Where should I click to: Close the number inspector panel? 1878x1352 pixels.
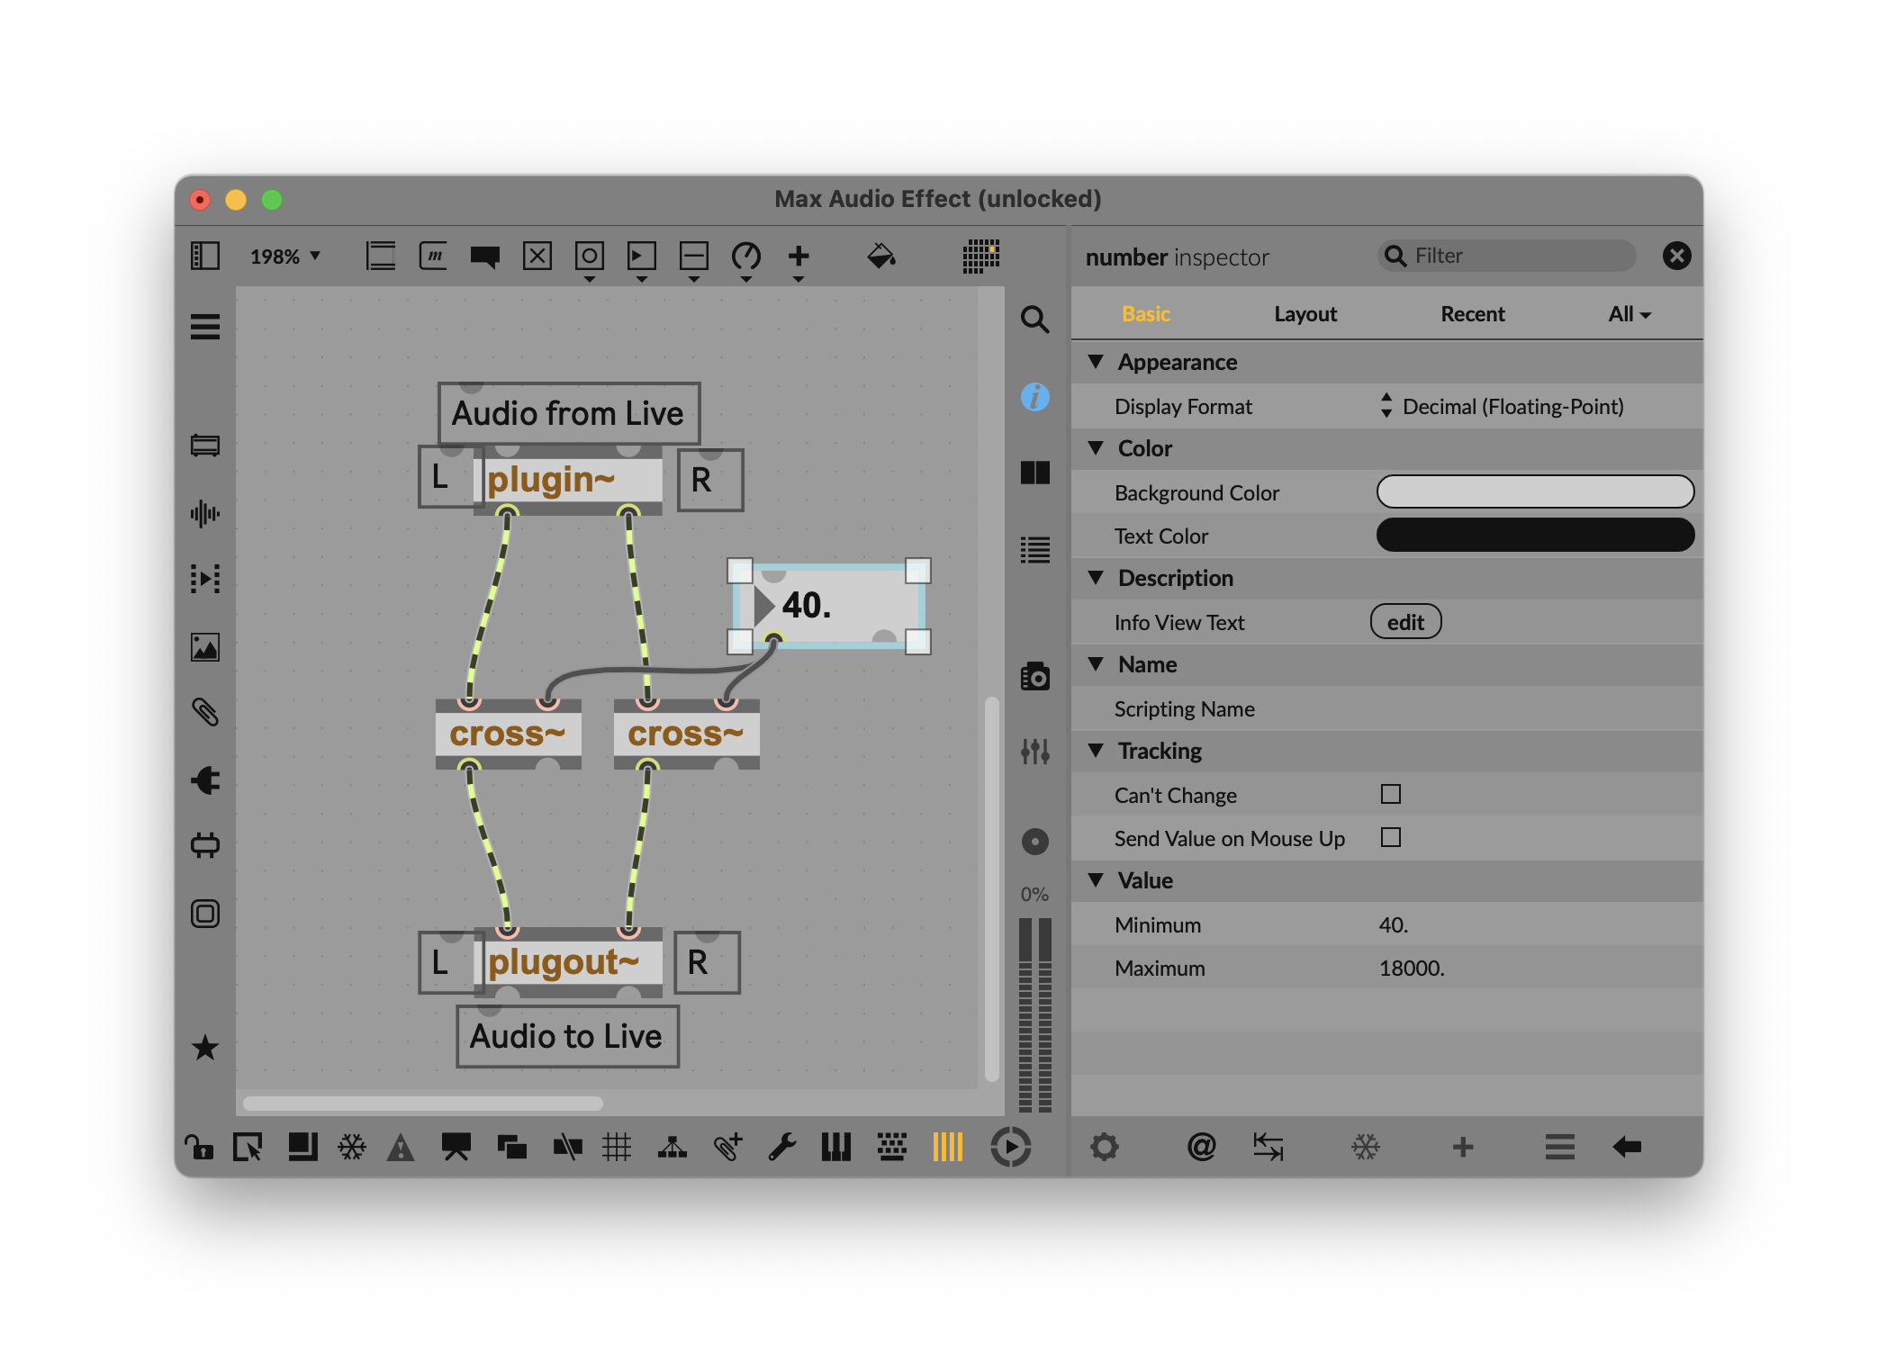[1675, 257]
